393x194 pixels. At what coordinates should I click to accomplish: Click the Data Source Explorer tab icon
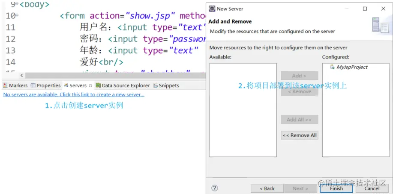point(98,85)
